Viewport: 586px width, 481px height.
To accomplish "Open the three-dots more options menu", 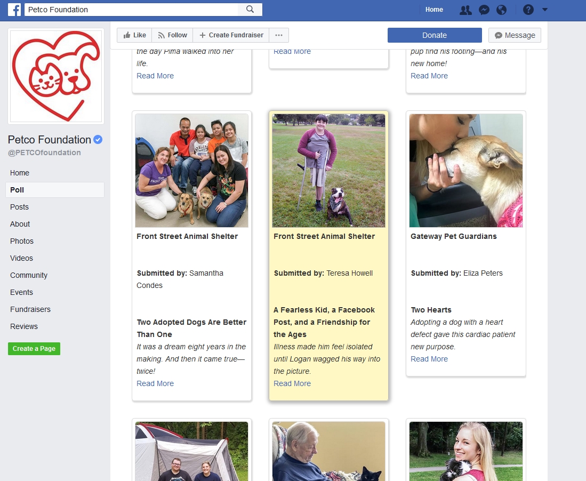I will point(279,35).
